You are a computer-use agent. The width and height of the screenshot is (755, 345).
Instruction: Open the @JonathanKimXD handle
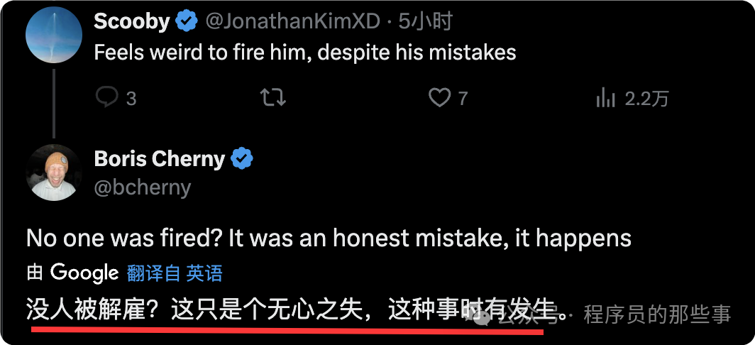pyautogui.click(x=292, y=22)
